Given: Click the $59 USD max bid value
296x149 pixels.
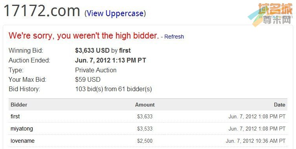Looking at the screenshot, I should pyautogui.click(x=88, y=79).
